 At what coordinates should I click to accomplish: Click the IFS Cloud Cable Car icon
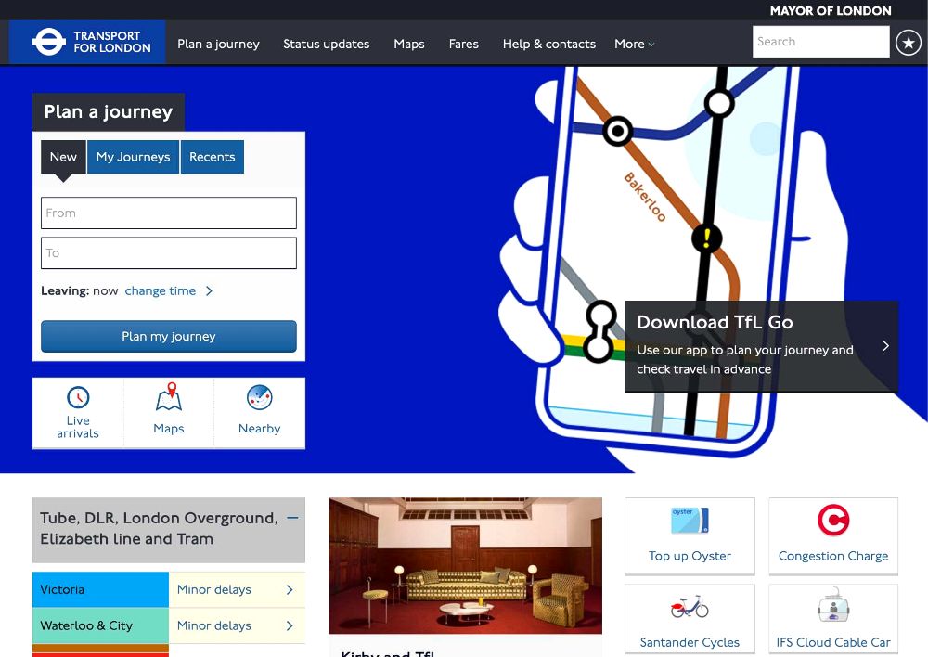833,606
